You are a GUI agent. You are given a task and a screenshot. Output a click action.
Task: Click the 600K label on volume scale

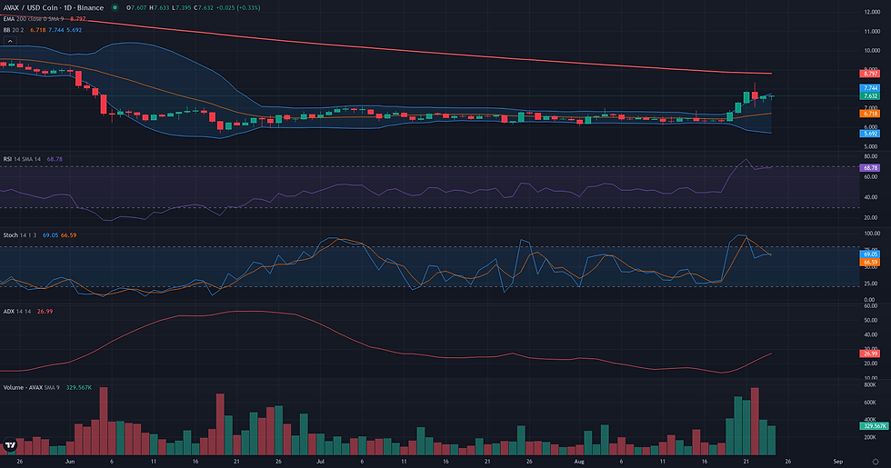coord(870,402)
